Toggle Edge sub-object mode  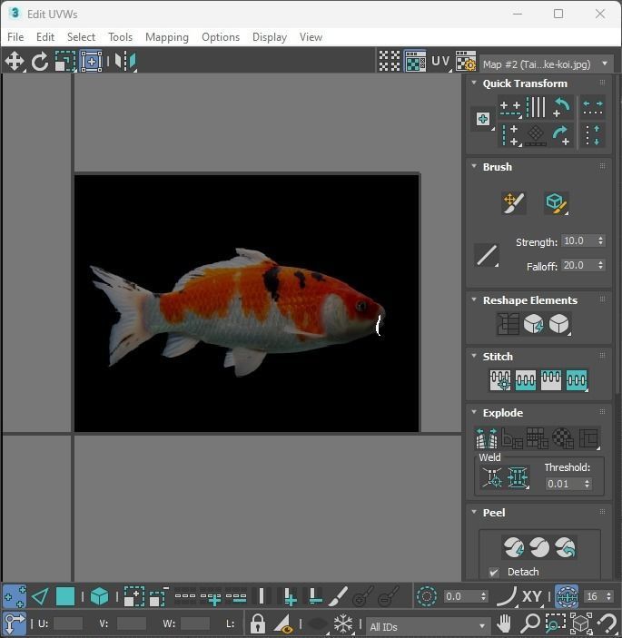pos(40,597)
